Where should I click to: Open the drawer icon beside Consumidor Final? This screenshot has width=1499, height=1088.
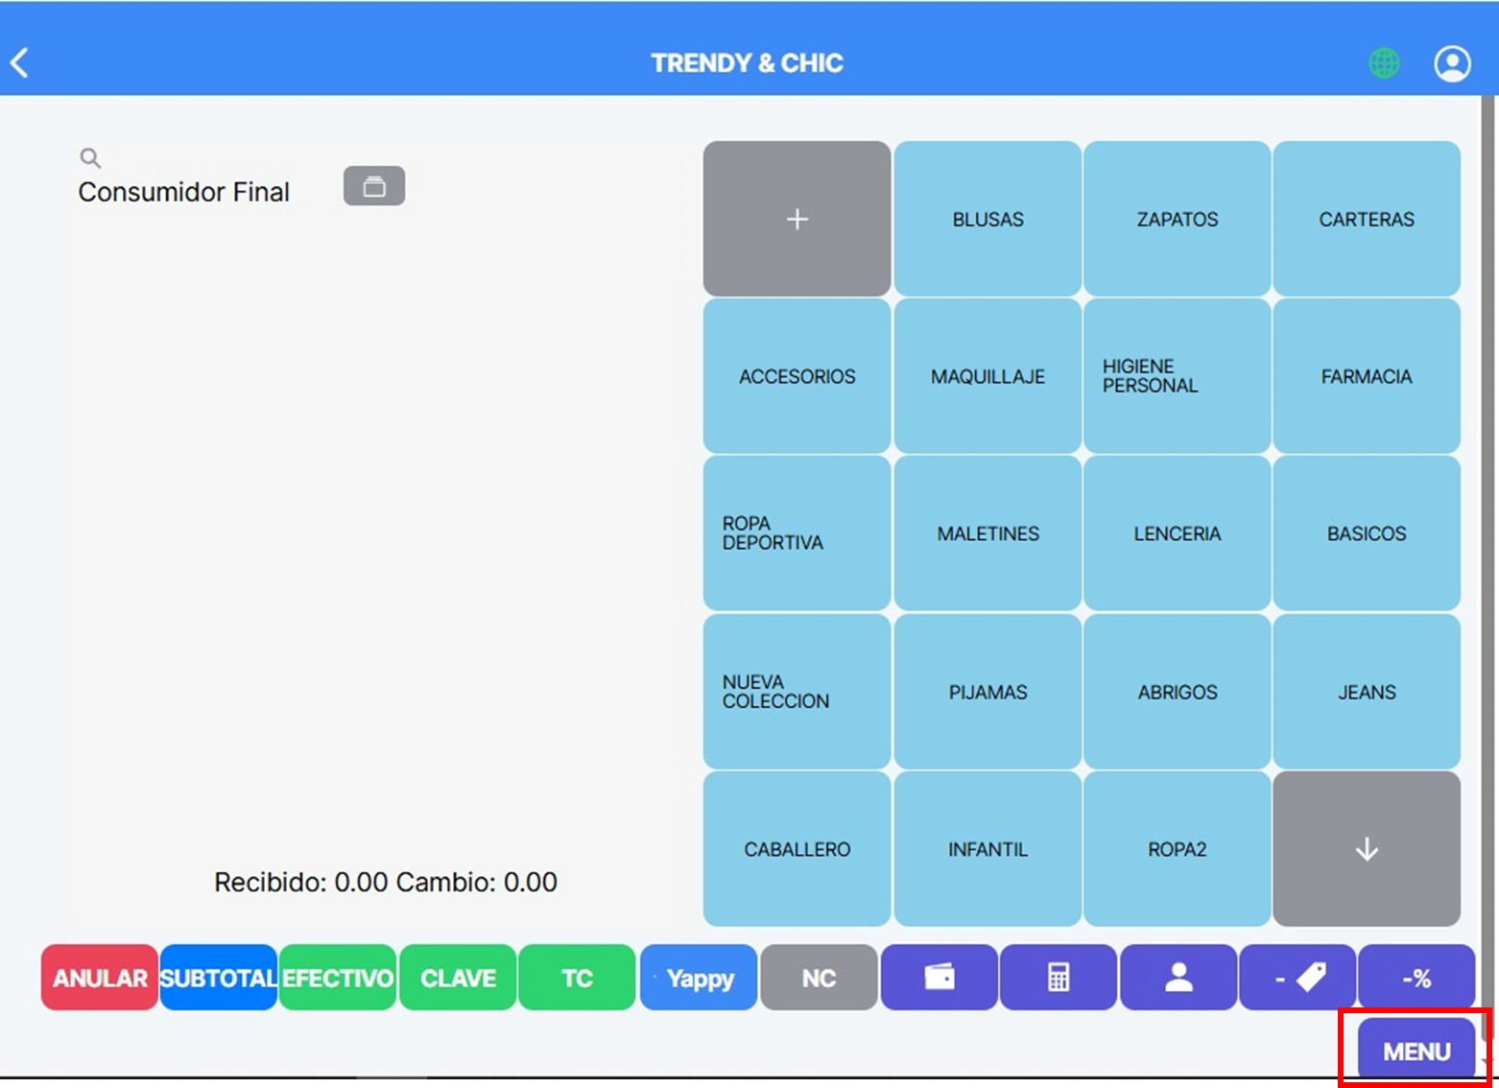pyautogui.click(x=374, y=186)
